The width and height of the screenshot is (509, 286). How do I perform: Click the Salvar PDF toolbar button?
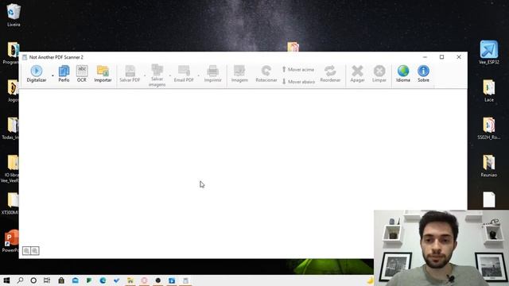(130, 74)
